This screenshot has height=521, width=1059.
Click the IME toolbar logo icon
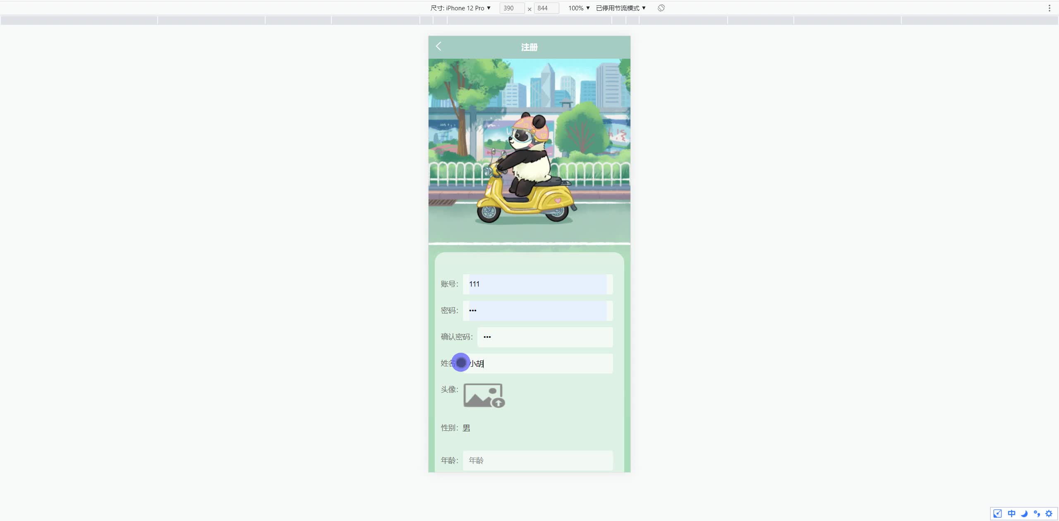point(998,514)
